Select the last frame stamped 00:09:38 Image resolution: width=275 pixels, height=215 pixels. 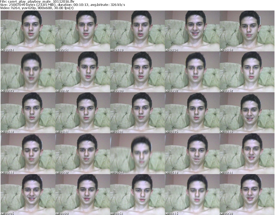(247, 195)
